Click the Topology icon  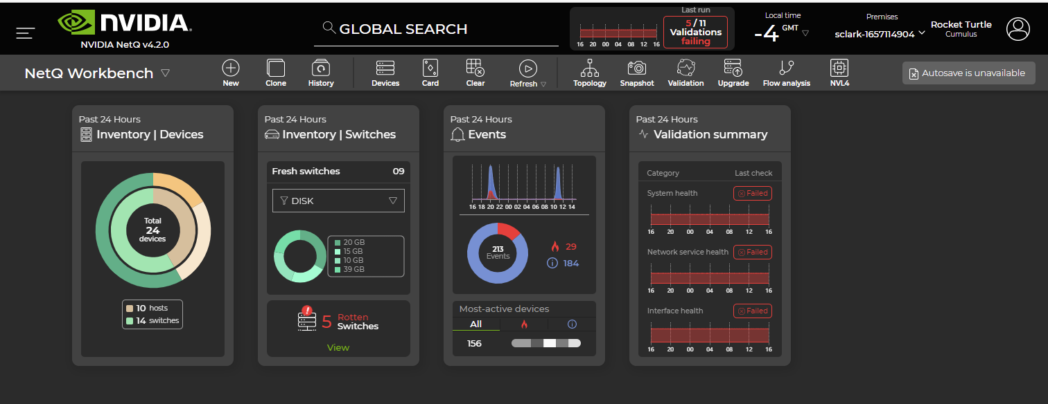590,68
